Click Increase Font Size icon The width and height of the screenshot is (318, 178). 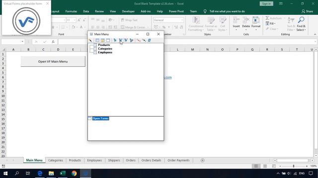click(79, 20)
